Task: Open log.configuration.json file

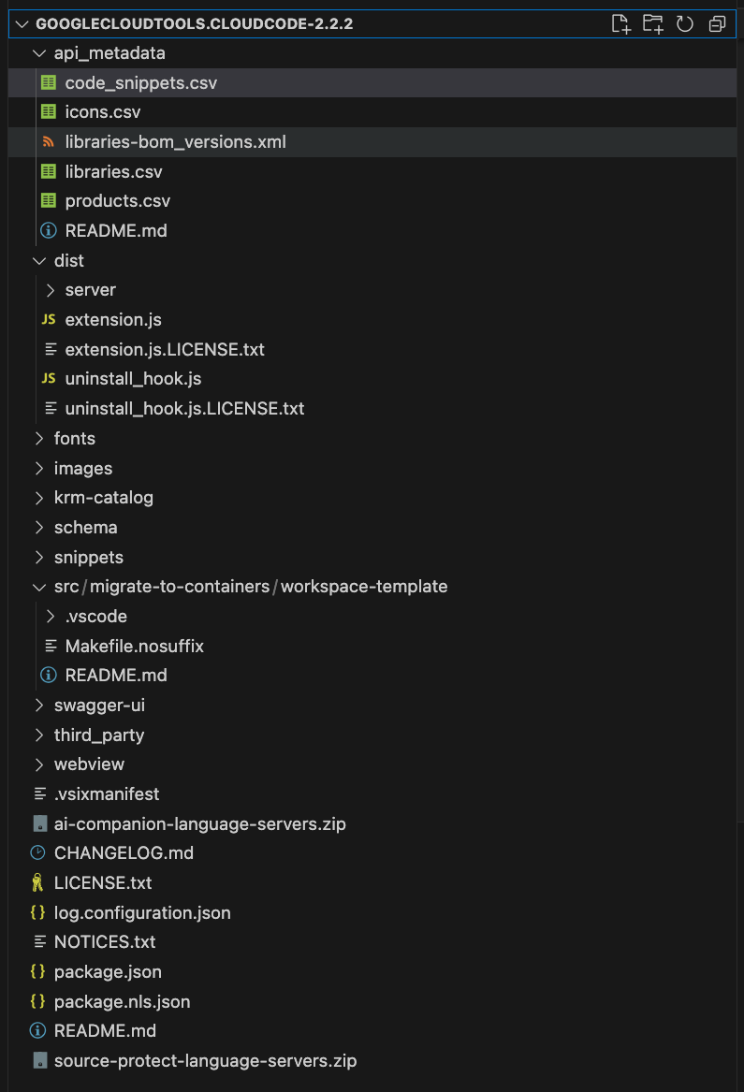Action: click(x=372, y=912)
